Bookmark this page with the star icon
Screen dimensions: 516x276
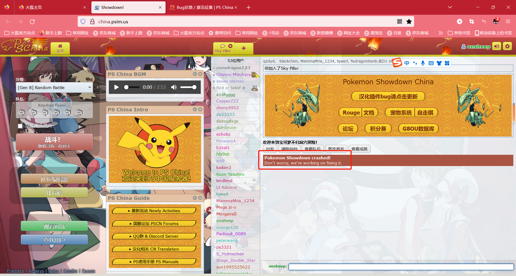[409, 21]
